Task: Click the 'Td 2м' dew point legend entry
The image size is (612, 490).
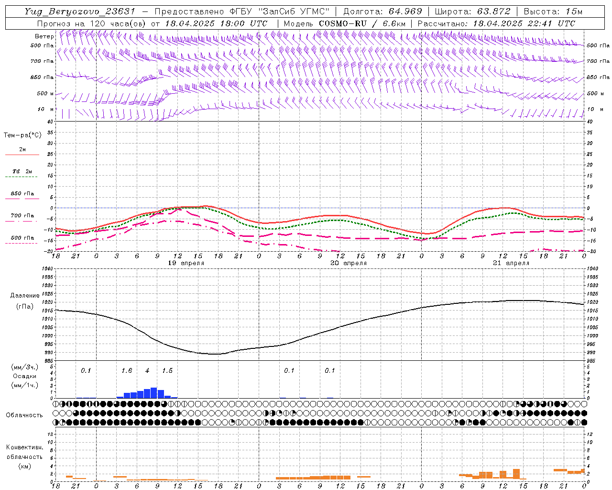Action: pyautogui.click(x=22, y=171)
